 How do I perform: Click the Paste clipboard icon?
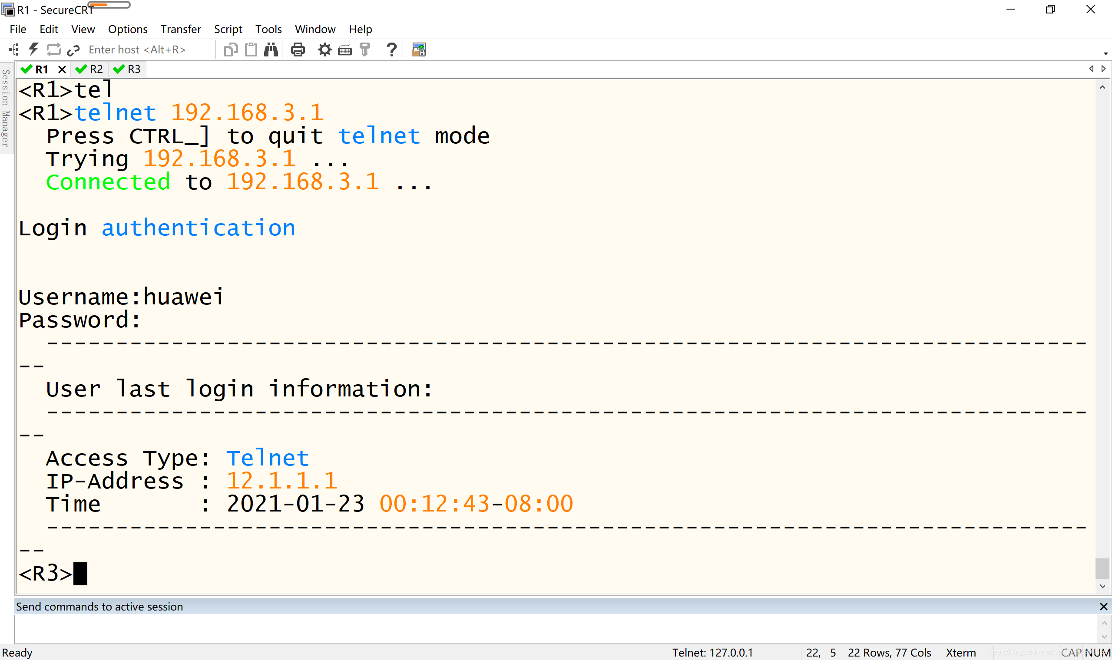pos(252,49)
